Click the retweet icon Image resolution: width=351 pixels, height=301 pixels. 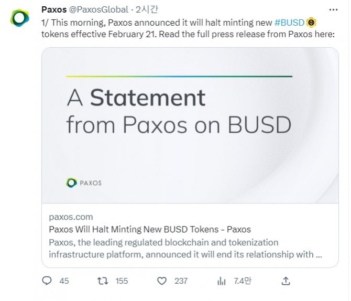[x=102, y=281]
